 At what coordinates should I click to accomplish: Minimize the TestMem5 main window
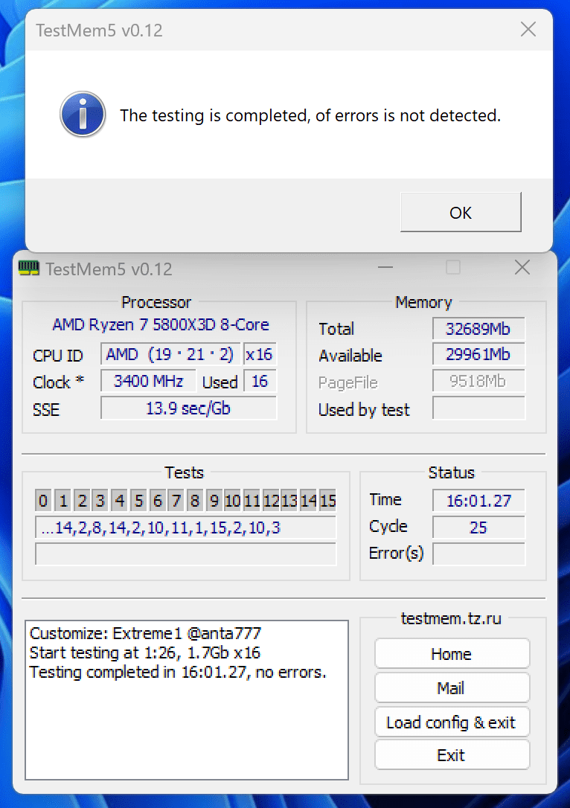coord(385,267)
